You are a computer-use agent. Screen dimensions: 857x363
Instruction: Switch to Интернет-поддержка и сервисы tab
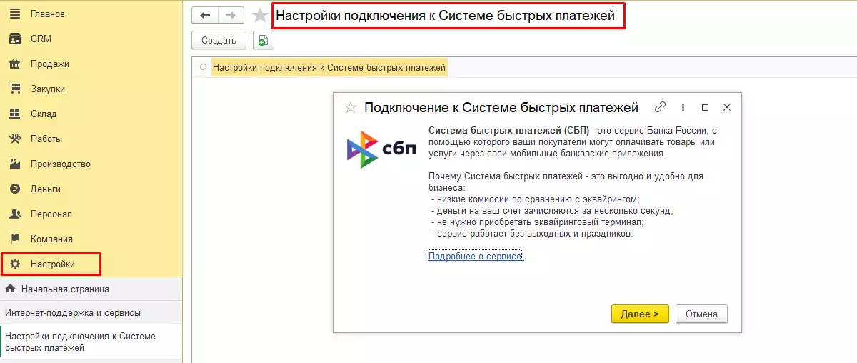tap(91, 312)
